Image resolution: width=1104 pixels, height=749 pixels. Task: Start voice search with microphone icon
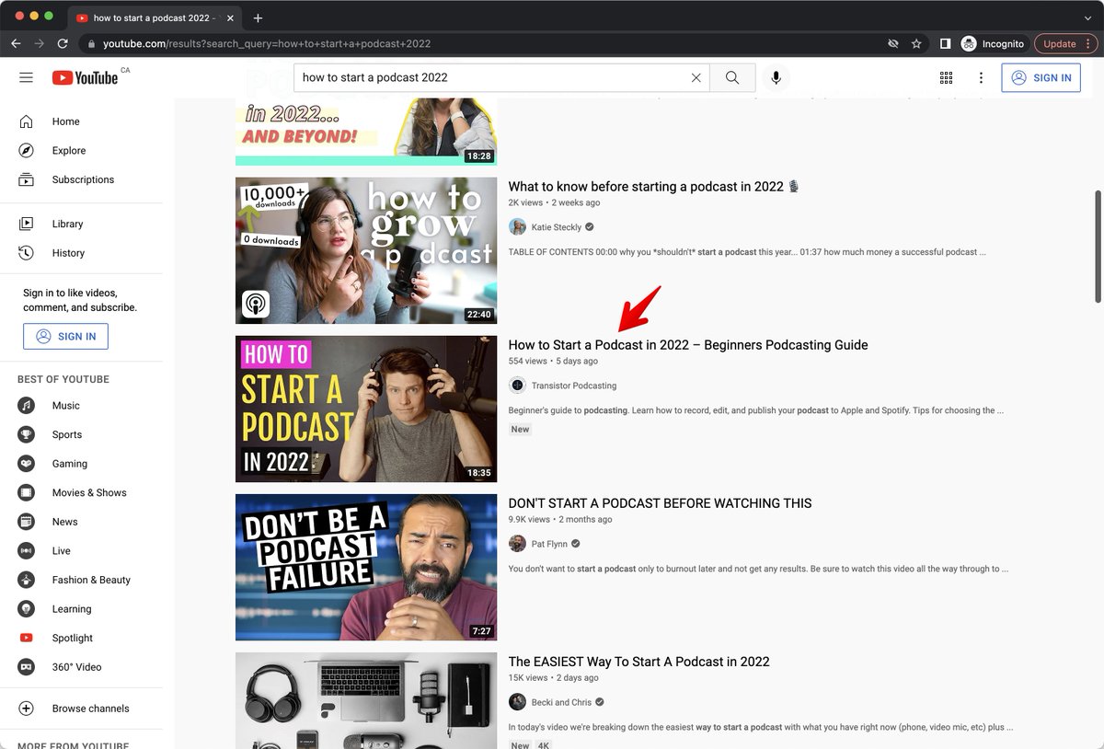point(776,78)
